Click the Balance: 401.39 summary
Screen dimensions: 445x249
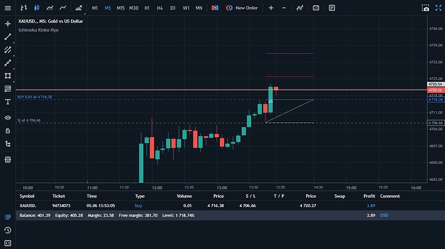coord(35,216)
